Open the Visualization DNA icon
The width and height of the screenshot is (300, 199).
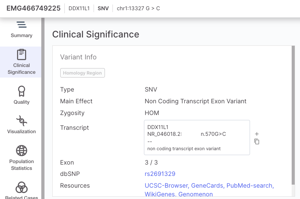(22, 121)
